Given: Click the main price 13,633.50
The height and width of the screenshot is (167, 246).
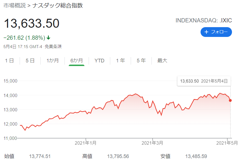Looking at the screenshot, I should click(31, 23).
